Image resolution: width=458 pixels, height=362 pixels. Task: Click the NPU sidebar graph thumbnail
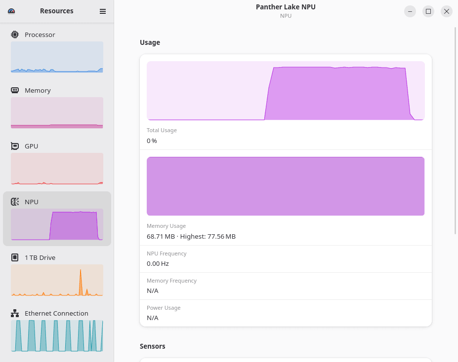(x=57, y=224)
